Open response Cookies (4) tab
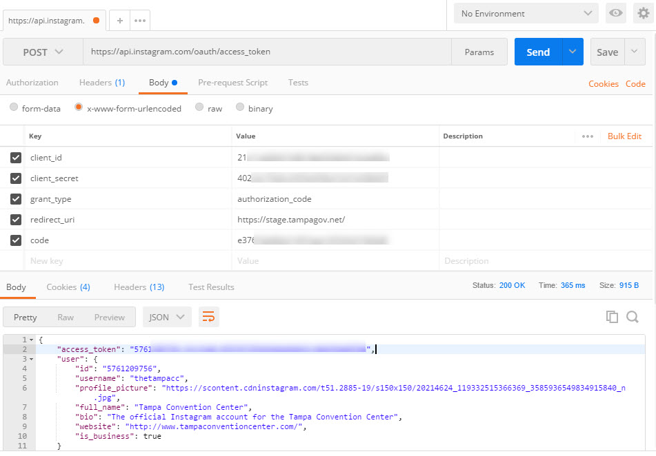 (x=68, y=287)
